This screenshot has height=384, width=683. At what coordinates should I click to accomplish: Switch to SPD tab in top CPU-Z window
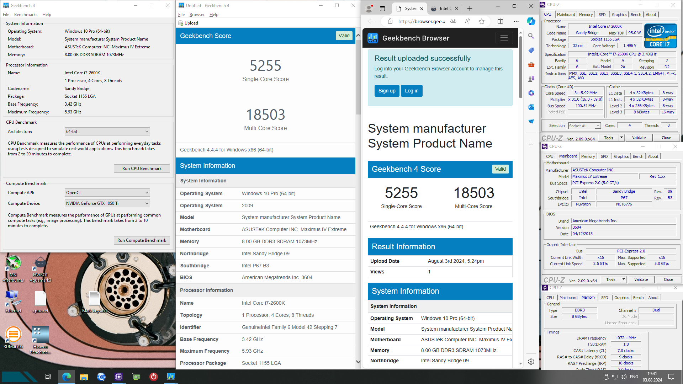(x=602, y=15)
